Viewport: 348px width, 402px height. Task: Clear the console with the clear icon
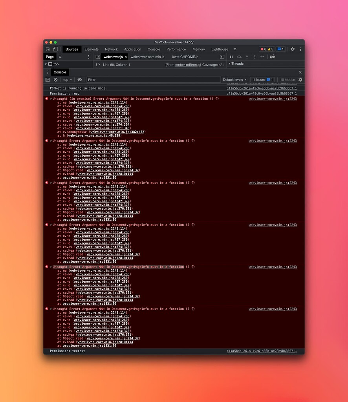55,80
